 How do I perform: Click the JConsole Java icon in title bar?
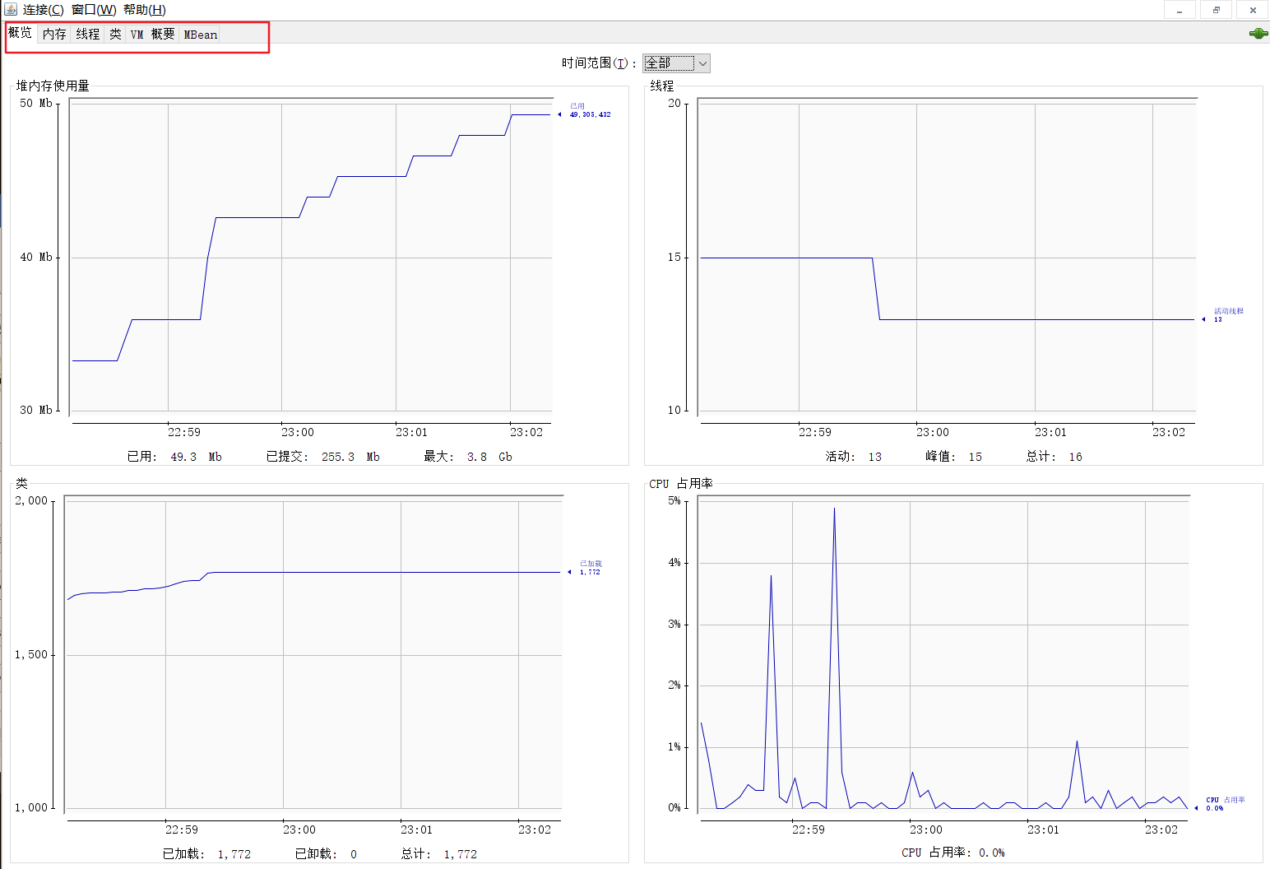point(11,9)
